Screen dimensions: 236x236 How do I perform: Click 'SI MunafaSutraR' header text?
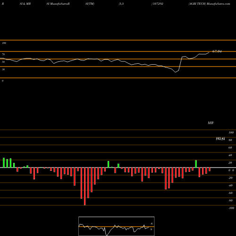tap(58, 4)
